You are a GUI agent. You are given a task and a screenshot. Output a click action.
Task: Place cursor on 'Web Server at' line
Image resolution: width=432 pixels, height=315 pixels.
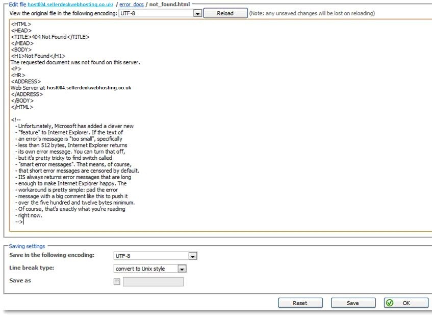click(x=70, y=88)
